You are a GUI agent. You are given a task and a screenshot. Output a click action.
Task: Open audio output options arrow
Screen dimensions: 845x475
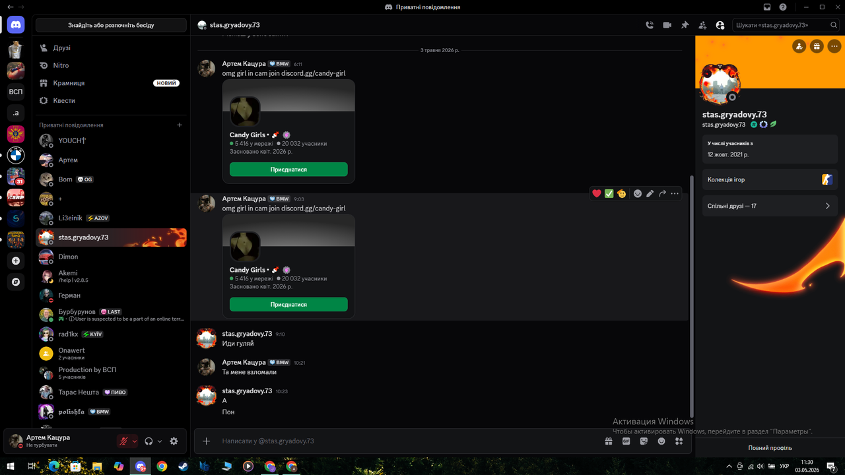tap(160, 441)
